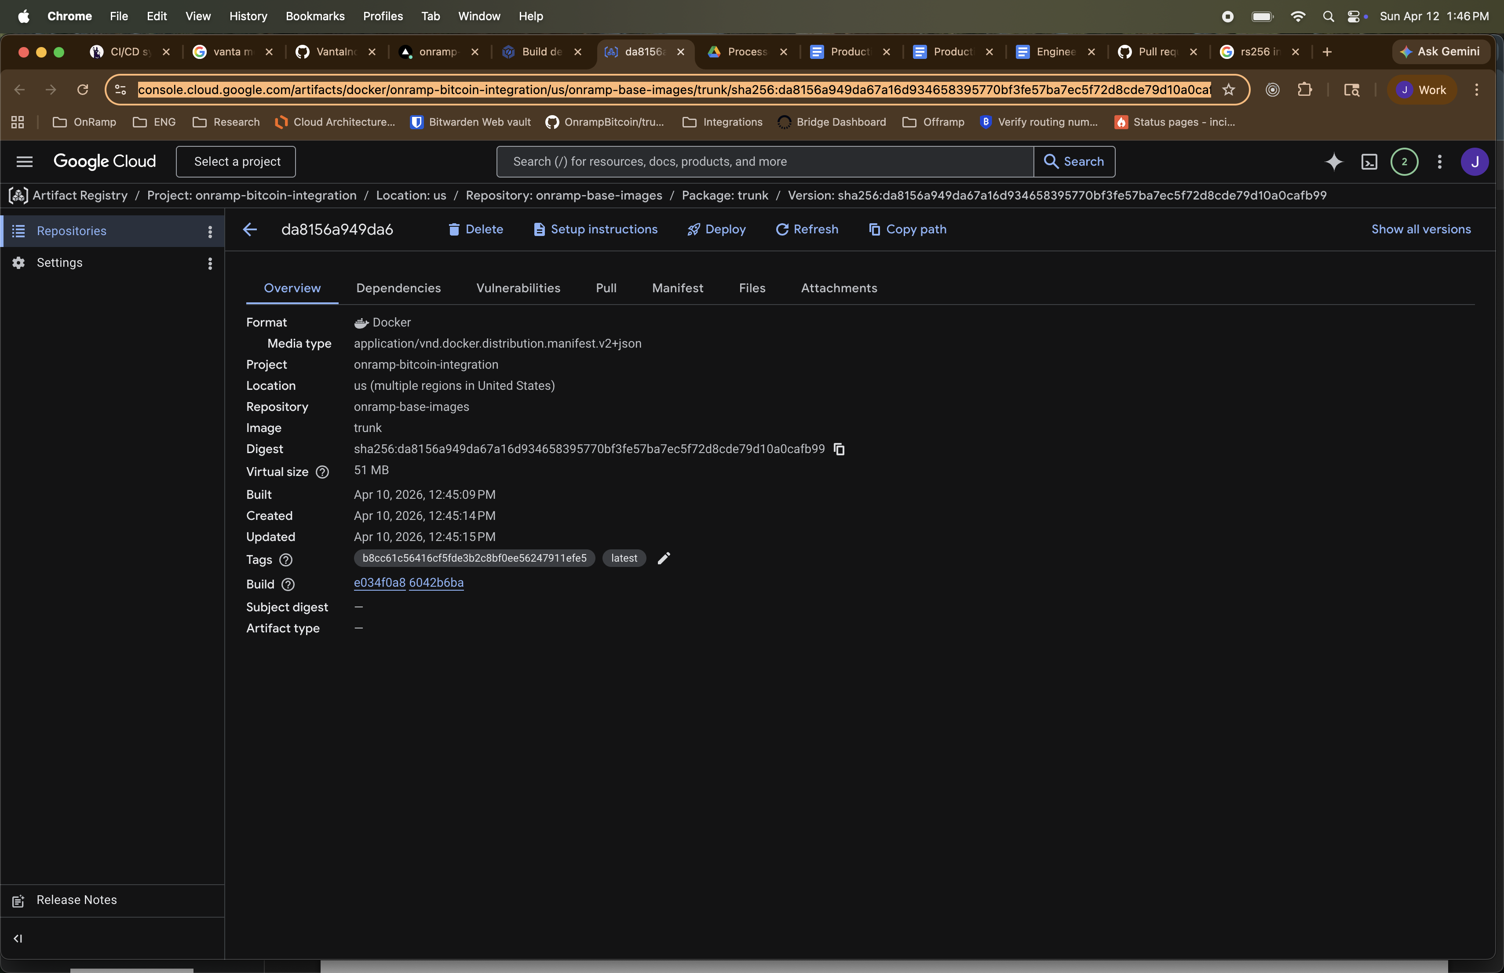The height and width of the screenshot is (973, 1504).
Task: Switch to the Manifest tab
Action: click(x=677, y=288)
